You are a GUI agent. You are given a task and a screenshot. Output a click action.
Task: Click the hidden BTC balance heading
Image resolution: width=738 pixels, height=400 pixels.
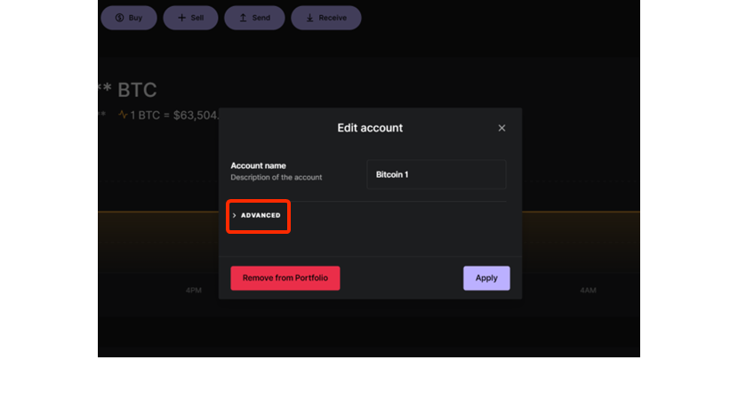point(127,90)
